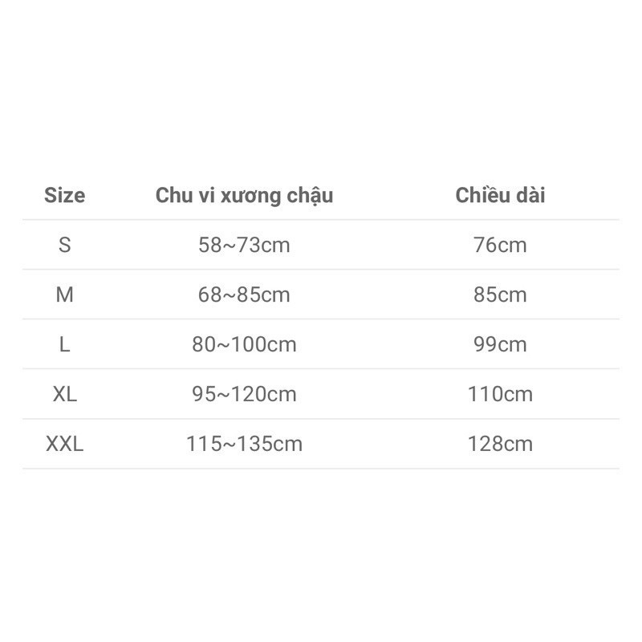Click the 99cm length value
Image resolution: width=642 pixels, height=642 pixels.
tap(500, 344)
